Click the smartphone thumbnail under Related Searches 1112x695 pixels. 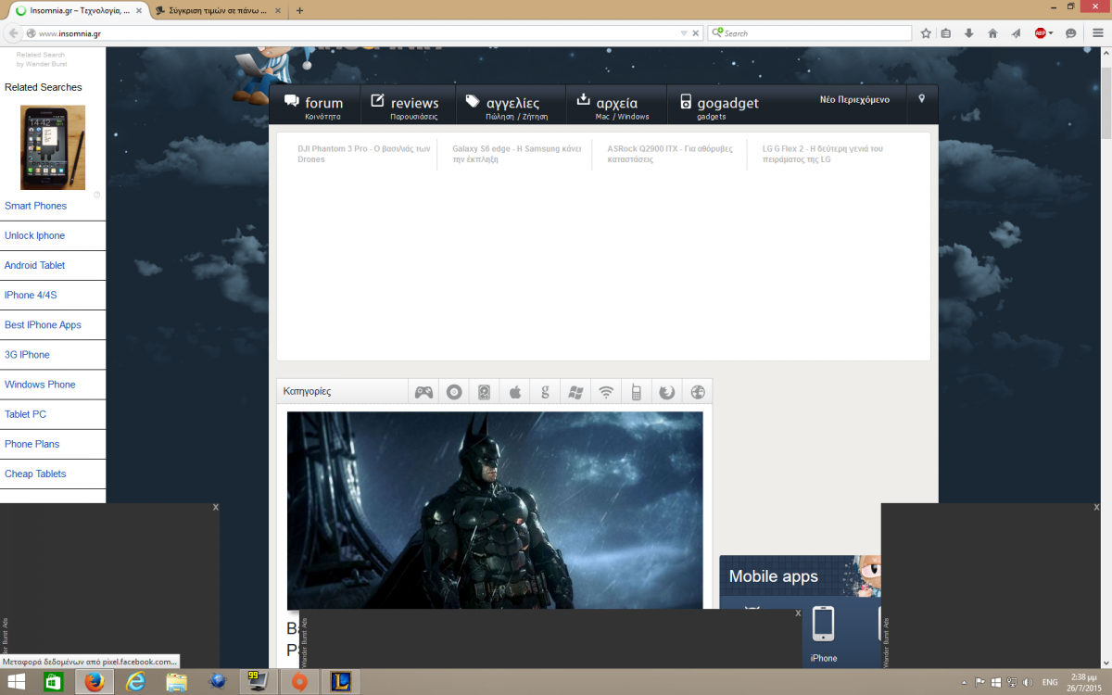(x=53, y=147)
